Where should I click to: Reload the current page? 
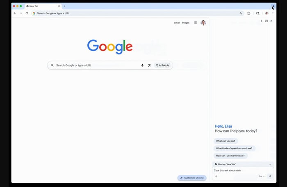(27, 13)
